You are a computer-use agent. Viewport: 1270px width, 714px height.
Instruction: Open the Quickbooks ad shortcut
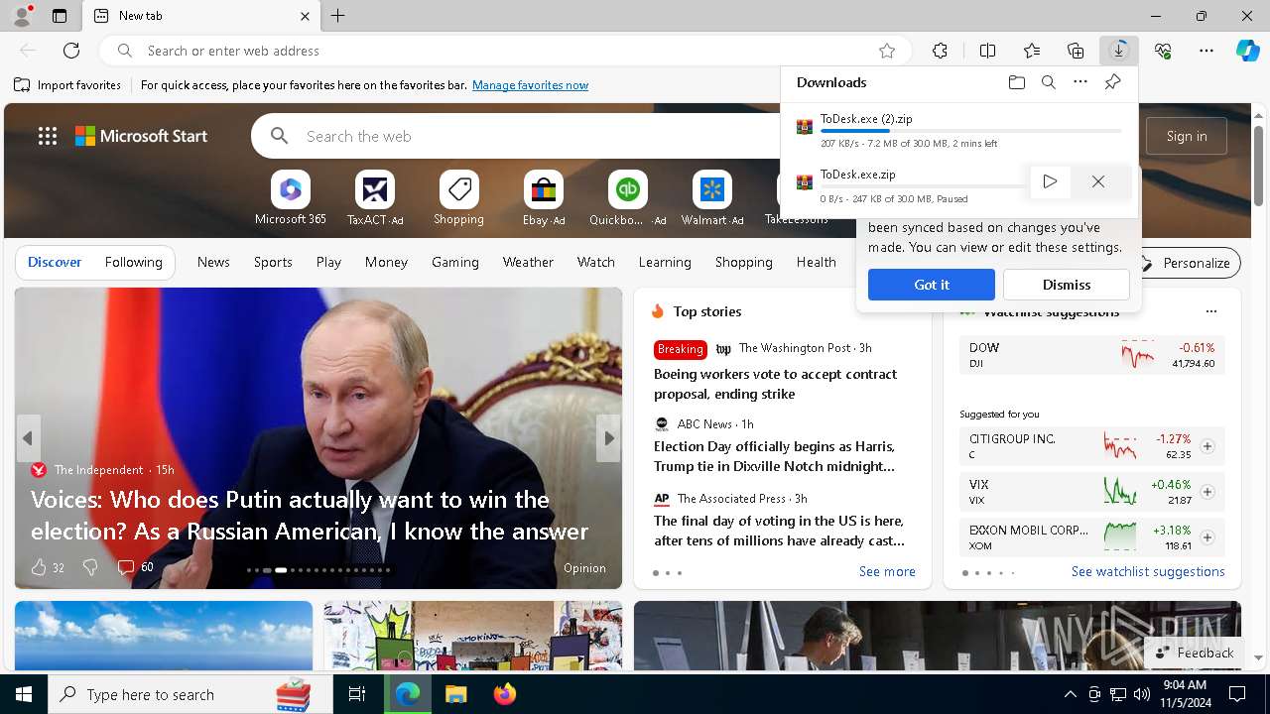(x=627, y=198)
